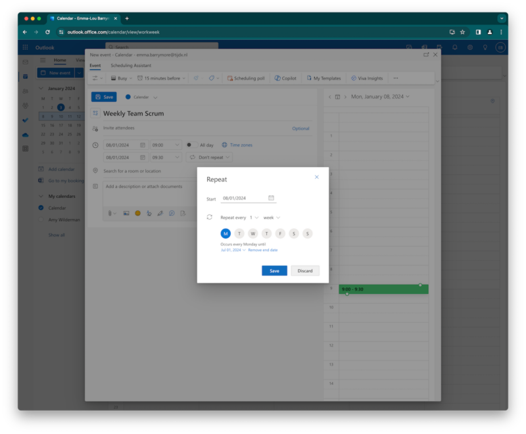Open the Mon, January 08, 2024 date dropdown
Viewport: 526px width, 434px height.
pyautogui.click(x=380, y=97)
